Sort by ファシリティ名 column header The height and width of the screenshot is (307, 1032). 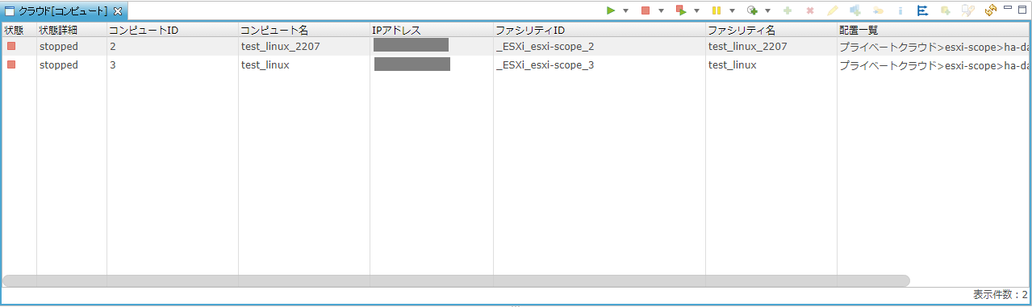(771, 30)
